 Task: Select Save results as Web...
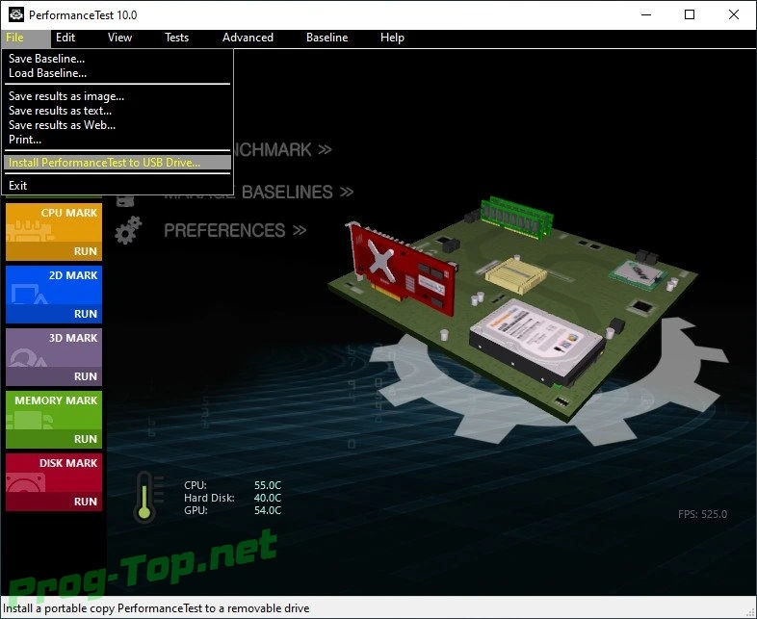click(x=117, y=125)
